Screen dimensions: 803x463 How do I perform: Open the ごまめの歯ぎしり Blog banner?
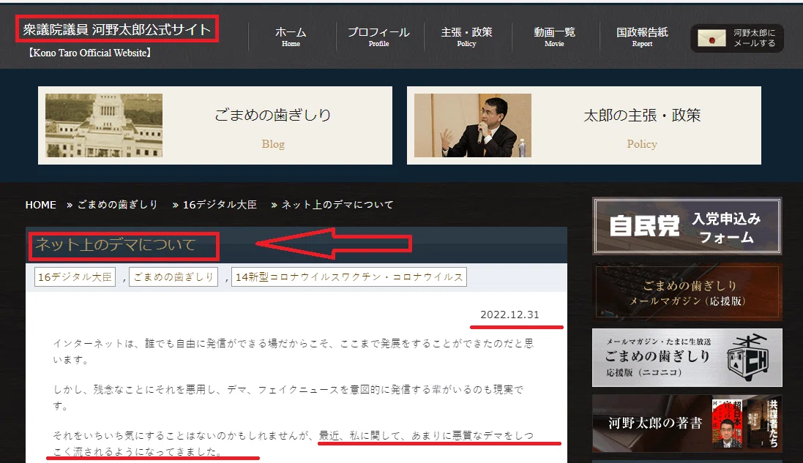point(215,125)
